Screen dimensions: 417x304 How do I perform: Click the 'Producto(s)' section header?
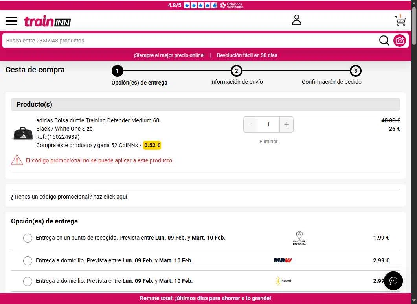point(205,104)
